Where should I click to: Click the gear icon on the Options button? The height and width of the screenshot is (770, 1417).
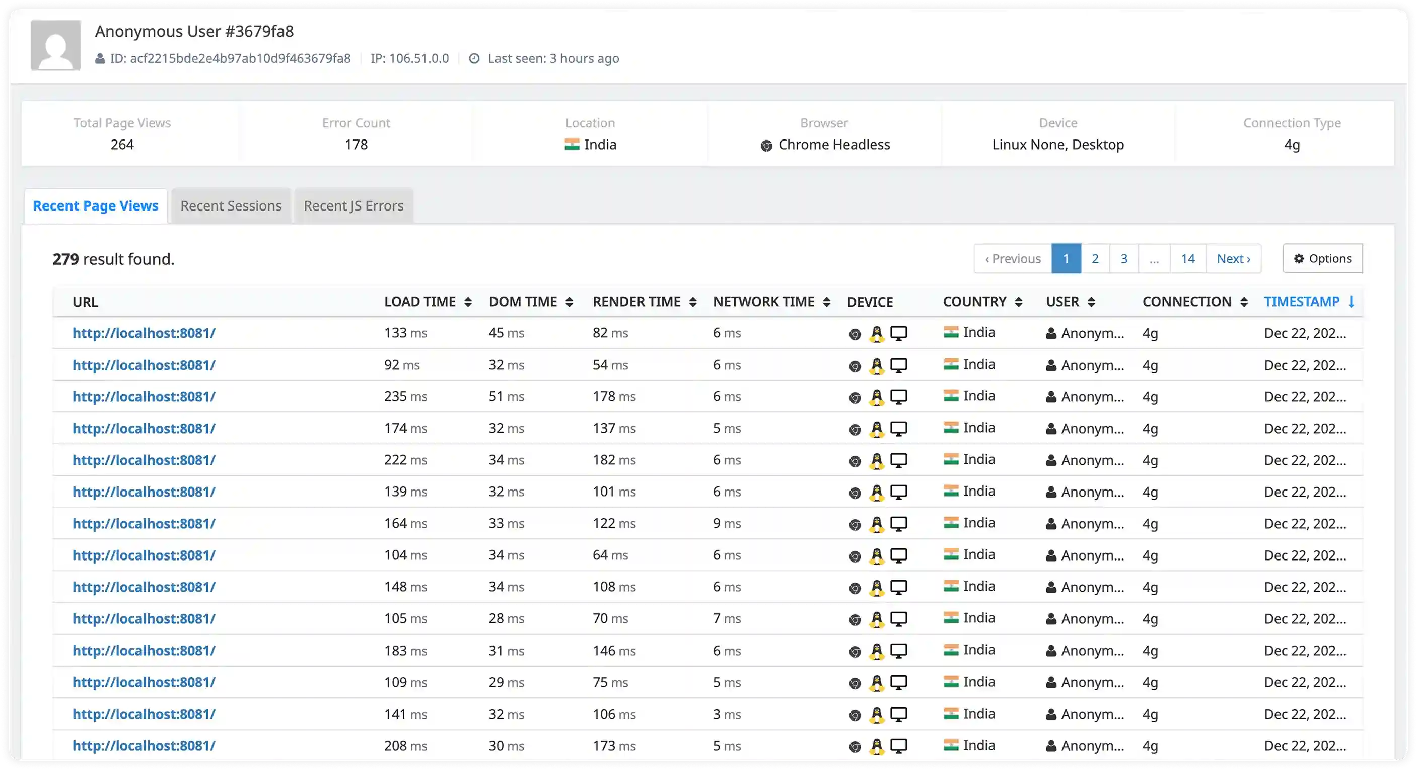[x=1299, y=258]
